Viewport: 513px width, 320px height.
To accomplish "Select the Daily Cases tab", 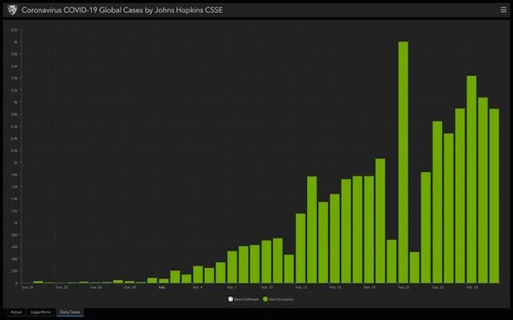I will [70, 312].
